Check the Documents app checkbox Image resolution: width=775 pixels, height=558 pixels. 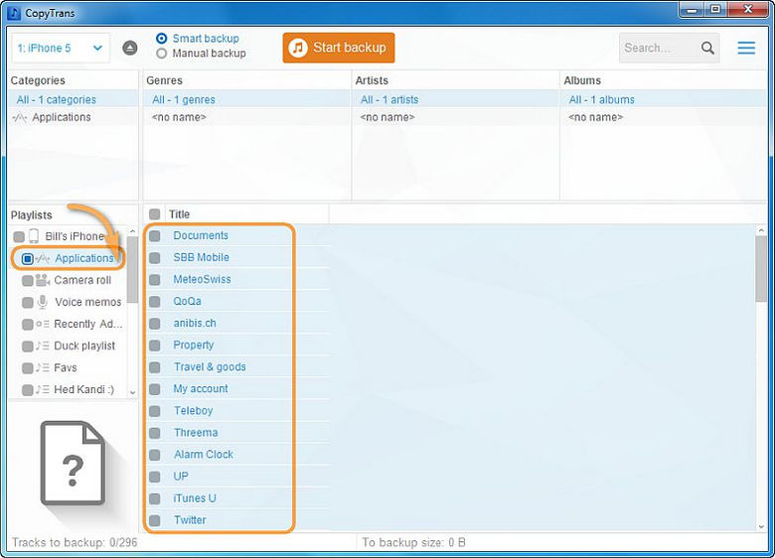click(155, 235)
